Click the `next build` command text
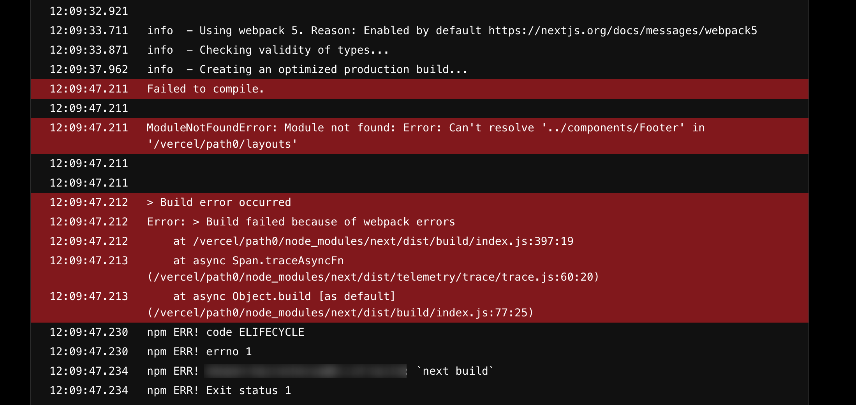856x405 pixels. pos(455,371)
